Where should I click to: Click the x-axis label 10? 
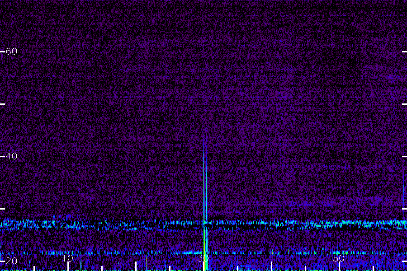(68, 258)
